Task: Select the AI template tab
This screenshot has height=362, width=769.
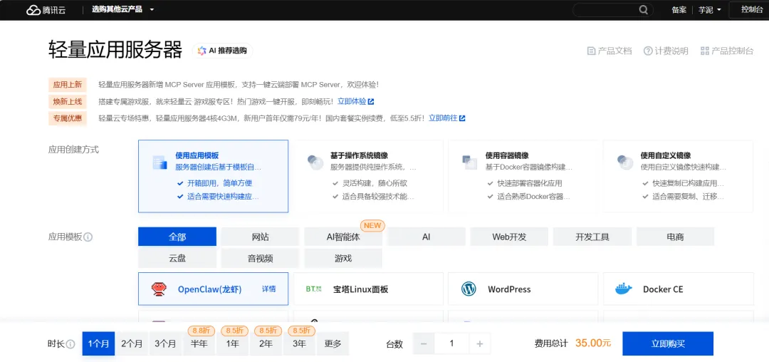Action: 427,237
